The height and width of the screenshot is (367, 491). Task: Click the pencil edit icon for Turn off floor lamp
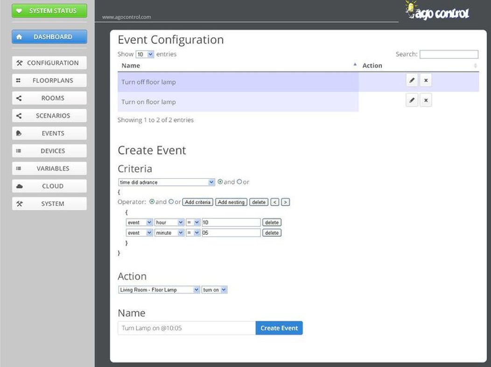click(x=412, y=81)
